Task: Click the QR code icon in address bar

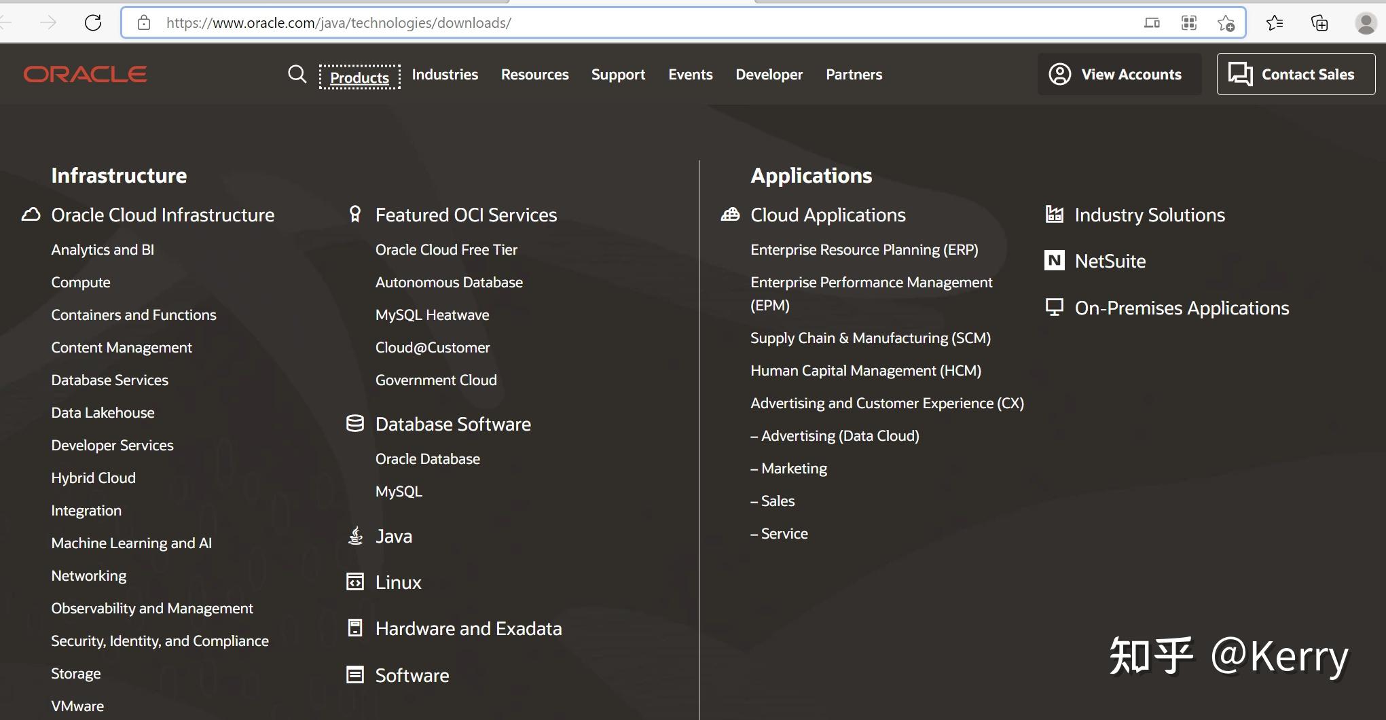Action: tap(1189, 23)
